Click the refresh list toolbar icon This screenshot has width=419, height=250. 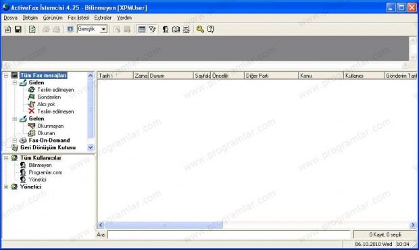32,29
